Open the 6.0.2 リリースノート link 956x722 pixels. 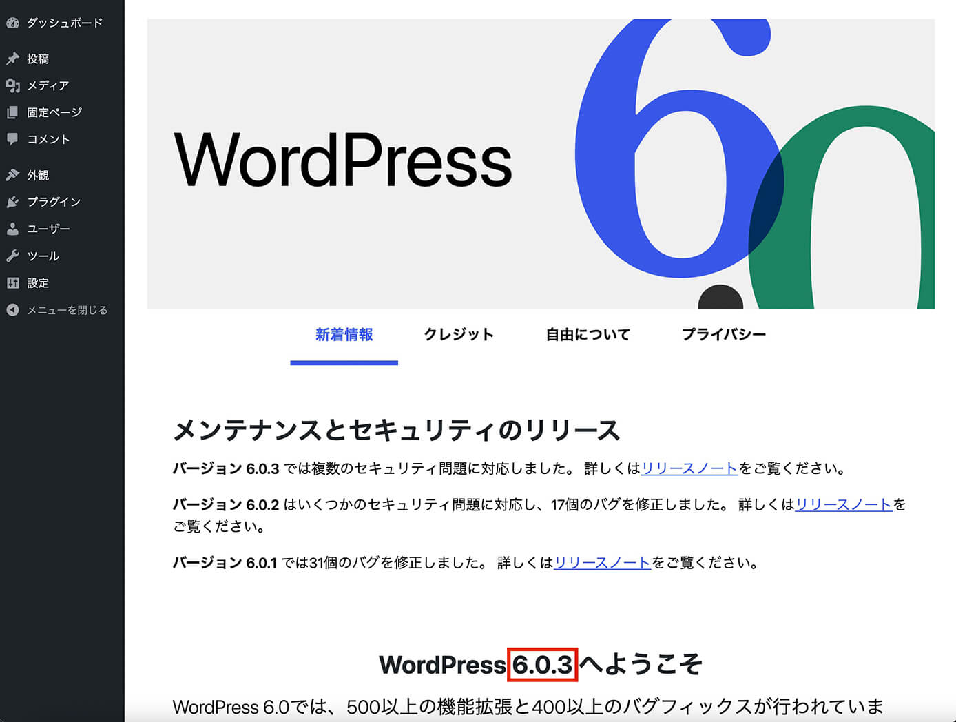point(844,505)
